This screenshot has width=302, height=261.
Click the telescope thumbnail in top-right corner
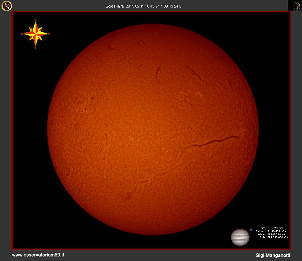(295, 5)
